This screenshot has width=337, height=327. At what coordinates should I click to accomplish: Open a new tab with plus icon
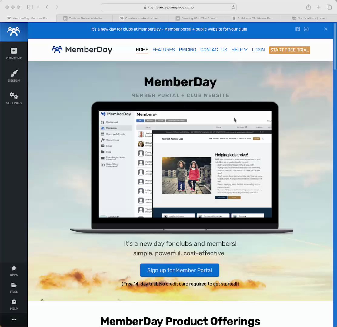[319, 7]
